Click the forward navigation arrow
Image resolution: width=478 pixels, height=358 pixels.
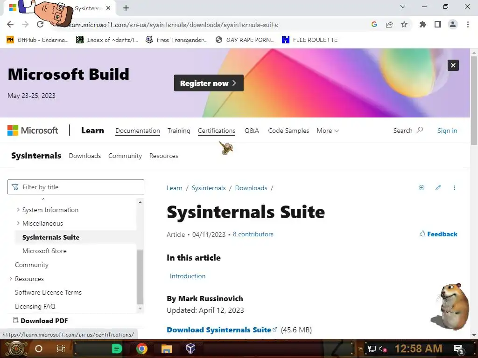click(25, 24)
